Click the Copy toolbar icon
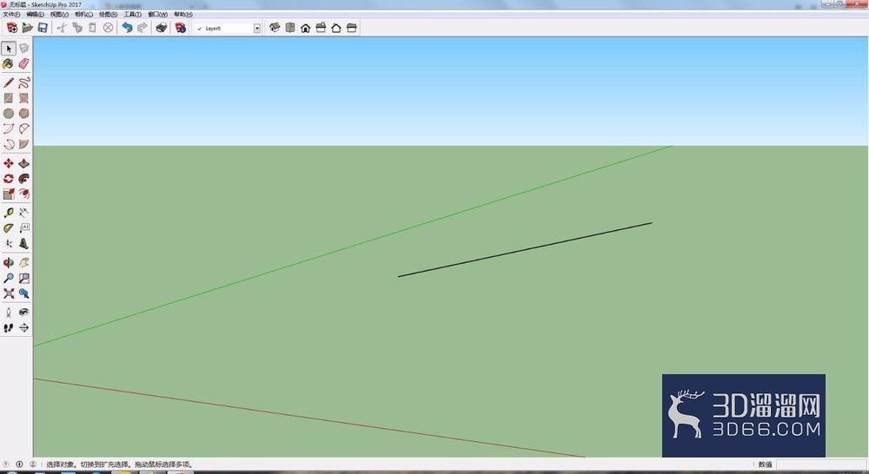This screenshot has width=869, height=474. click(77, 28)
